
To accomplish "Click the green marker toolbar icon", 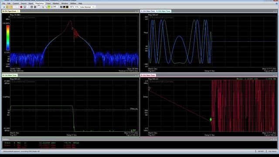I will (x=49, y=7).
